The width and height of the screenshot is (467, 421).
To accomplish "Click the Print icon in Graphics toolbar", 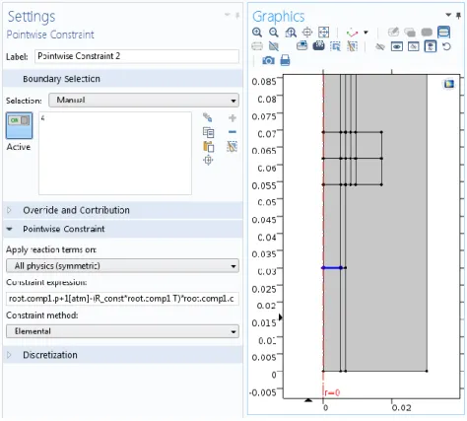I will click(285, 60).
